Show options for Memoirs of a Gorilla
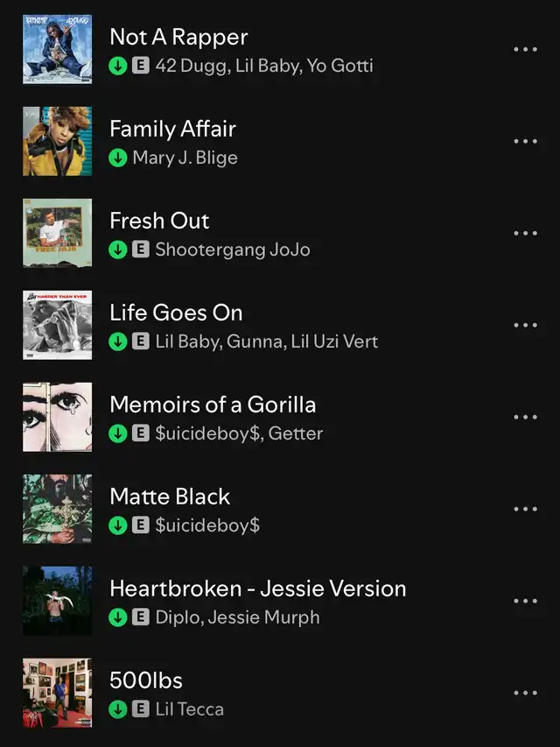Viewport: 560px width, 747px height. click(x=525, y=418)
